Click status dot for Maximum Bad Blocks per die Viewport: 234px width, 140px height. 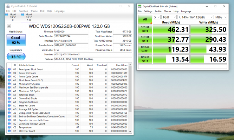click(x=9, y=87)
